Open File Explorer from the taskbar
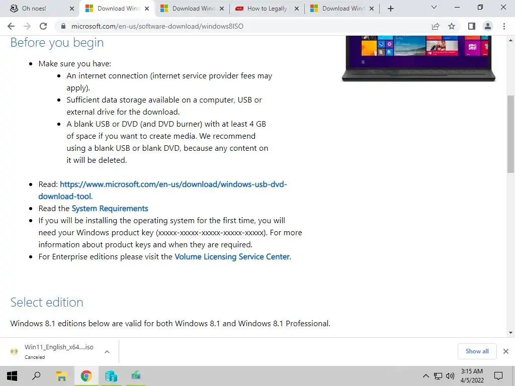 point(61,376)
